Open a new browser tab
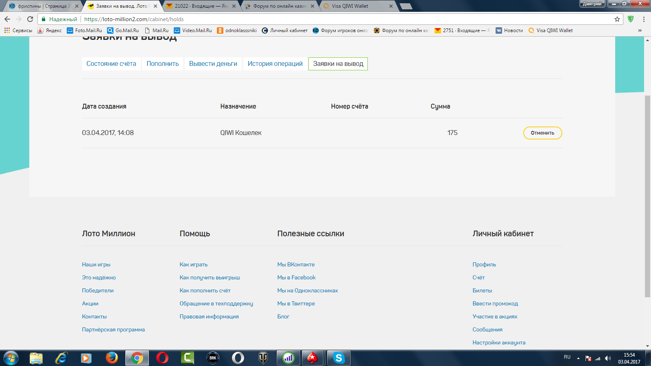Viewport: 651px width, 366px height. tap(406, 6)
